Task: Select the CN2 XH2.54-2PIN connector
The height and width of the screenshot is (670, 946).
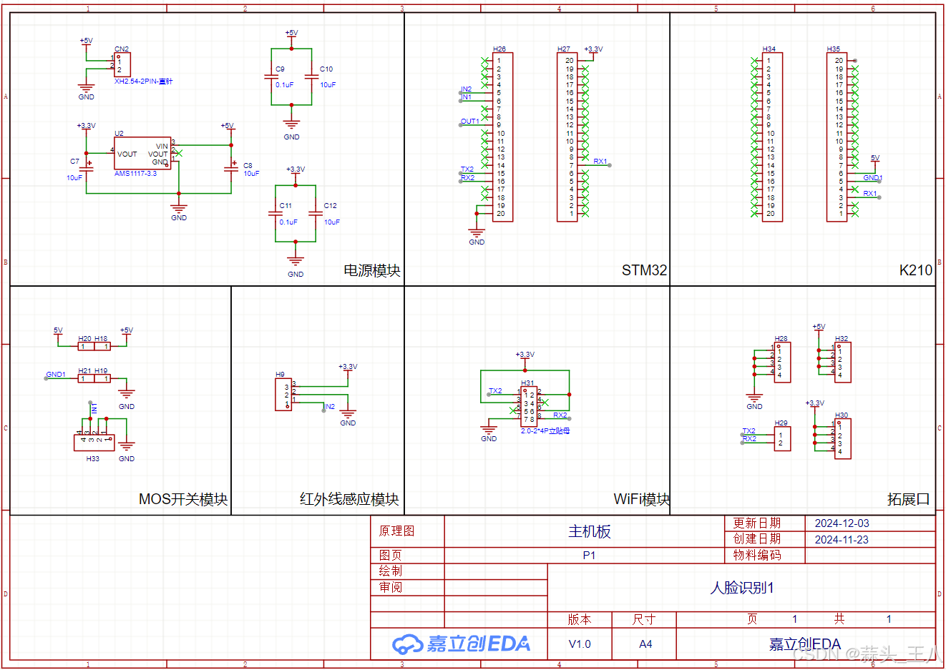Action: pyautogui.click(x=122, y=64)
